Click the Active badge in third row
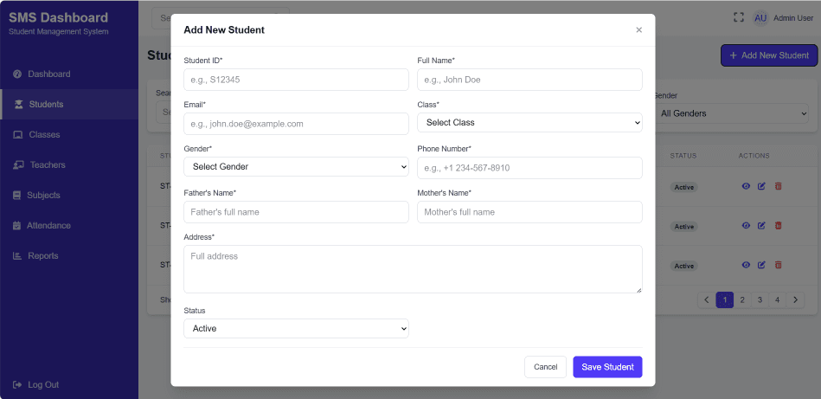Viewport: 821px width, 399px height. coord(683,266)
